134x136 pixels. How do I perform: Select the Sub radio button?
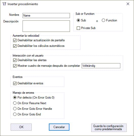(x=78, y=20)
